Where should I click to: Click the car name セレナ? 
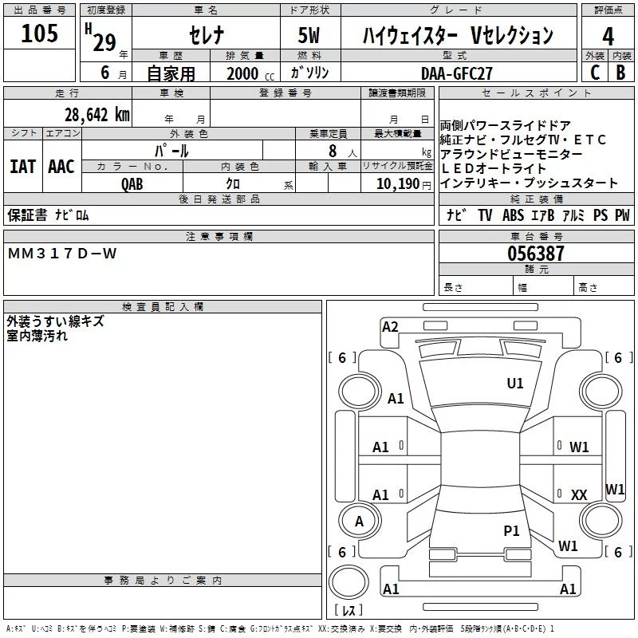[x=207, y=35]
